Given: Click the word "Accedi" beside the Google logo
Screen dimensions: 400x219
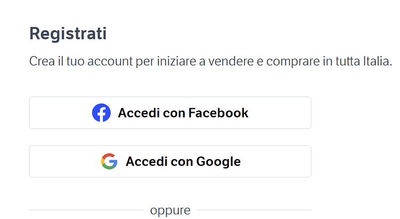Looking at the screenshot, I should (143, 161).
